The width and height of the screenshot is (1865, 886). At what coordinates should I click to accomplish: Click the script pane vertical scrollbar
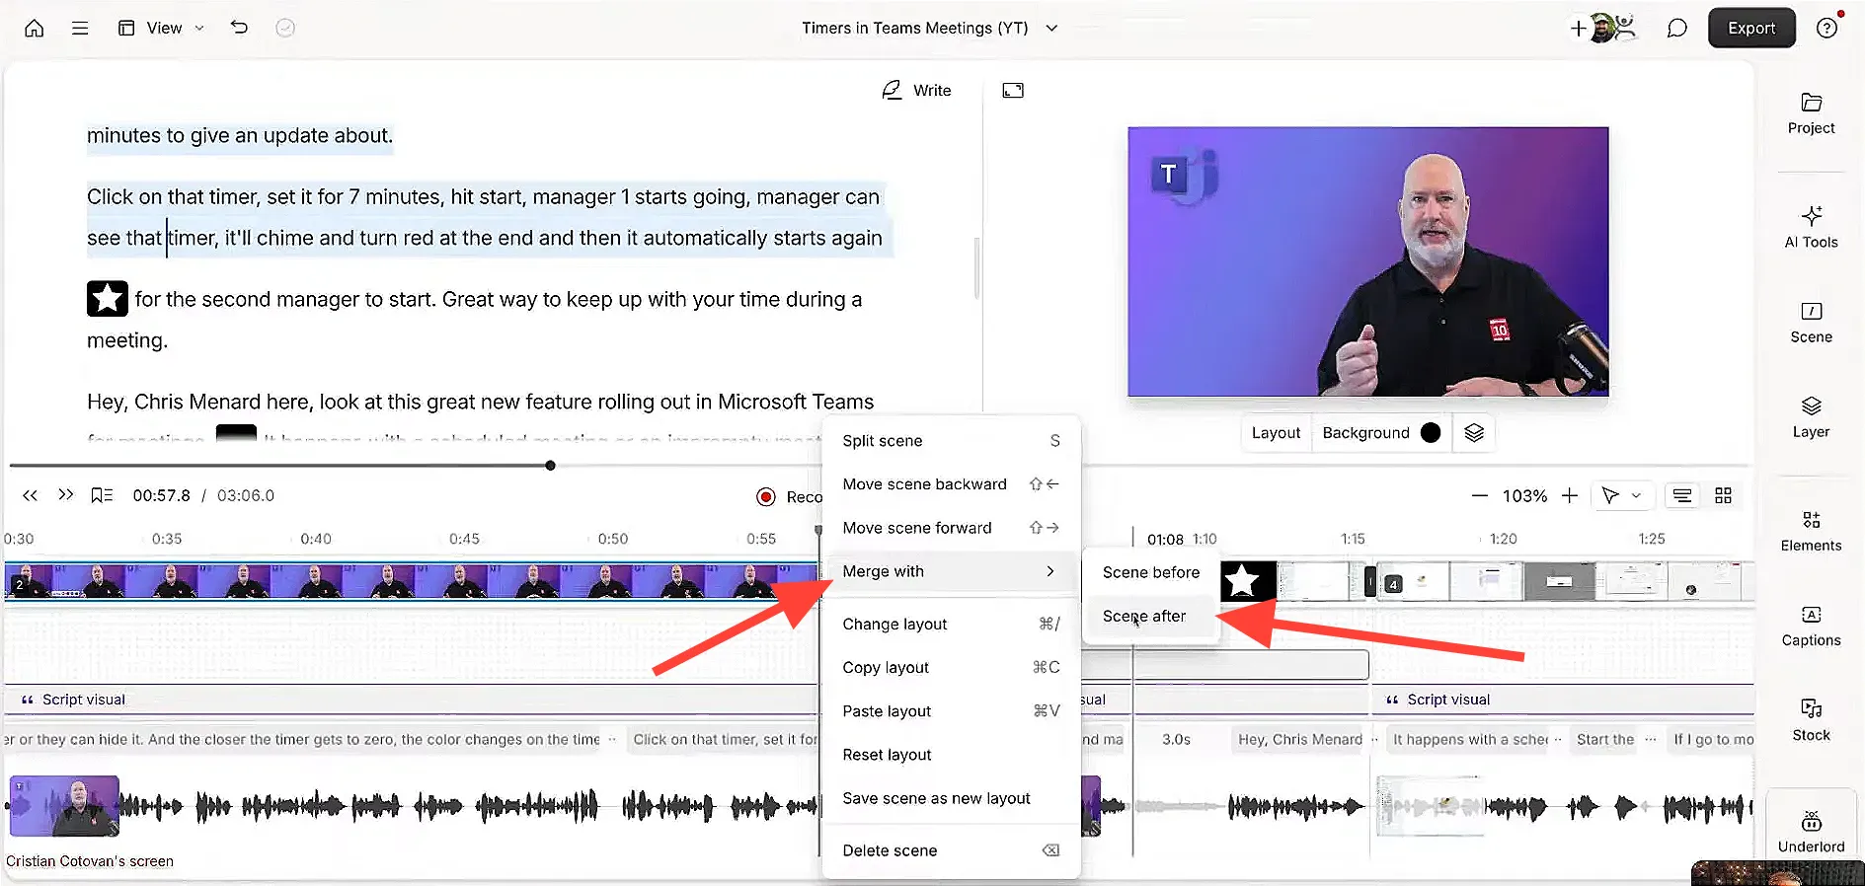(x=976, y=267)
